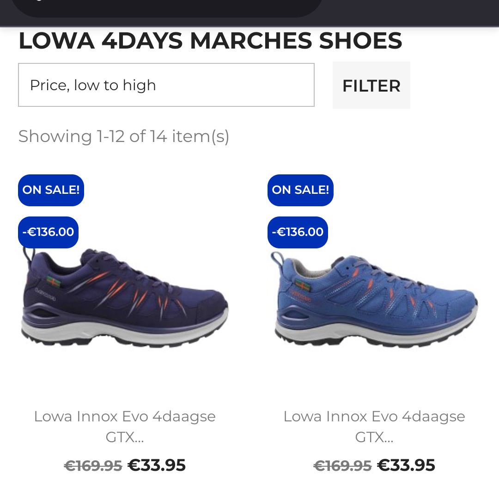Click the 'Showing 1-12 of 14 item(s)' text

[124, 136]
